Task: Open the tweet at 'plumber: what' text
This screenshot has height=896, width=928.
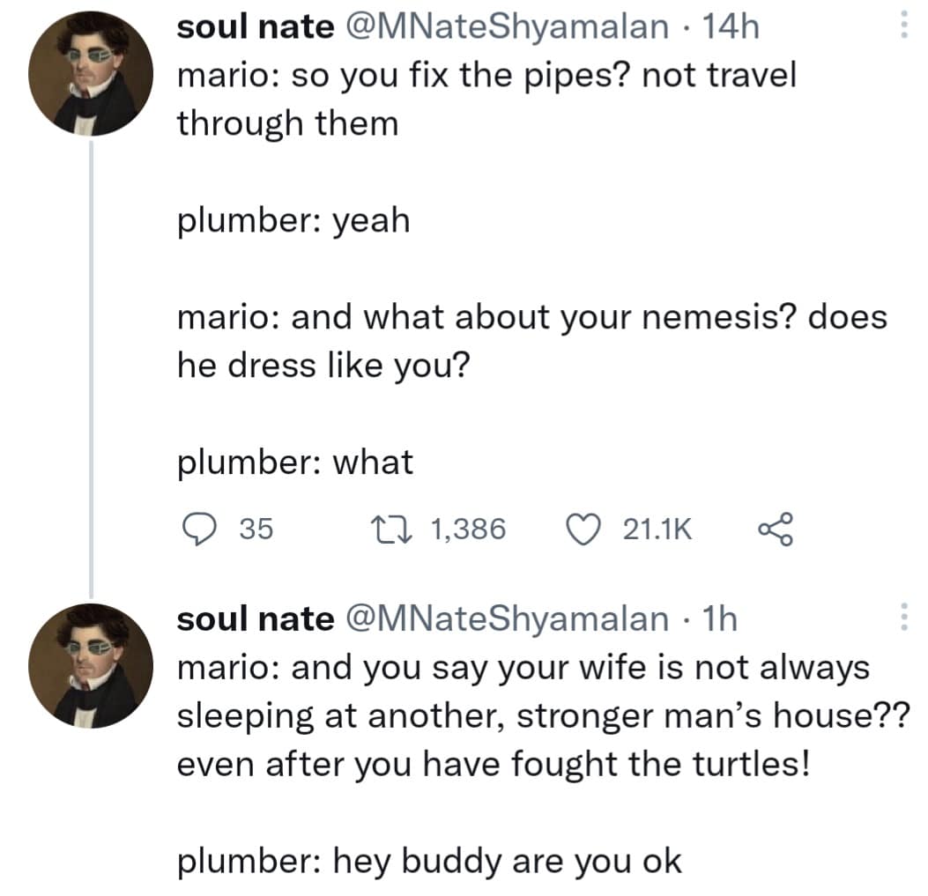Action: (295, 462)
